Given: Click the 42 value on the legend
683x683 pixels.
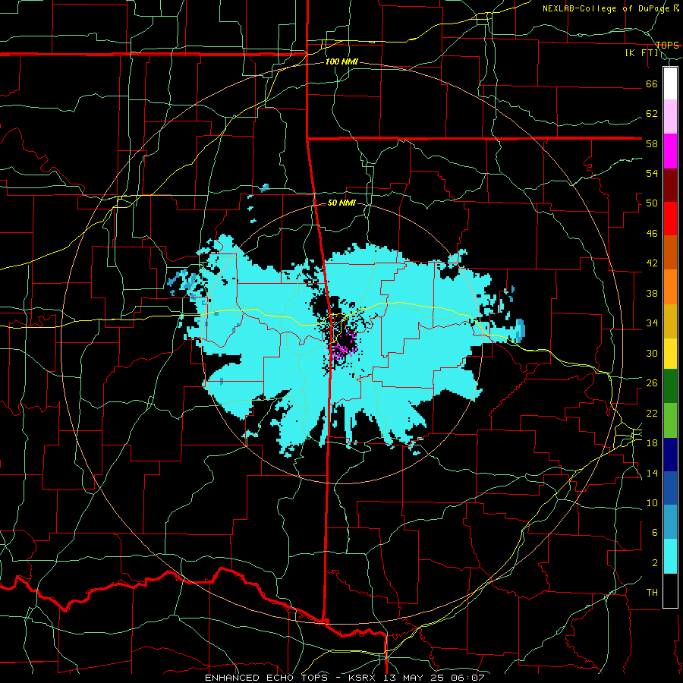Looking at the screenshot, I should coord(652,263).
